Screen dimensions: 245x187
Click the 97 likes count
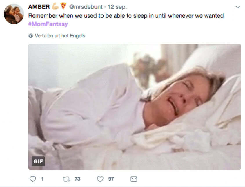point(111,179)
